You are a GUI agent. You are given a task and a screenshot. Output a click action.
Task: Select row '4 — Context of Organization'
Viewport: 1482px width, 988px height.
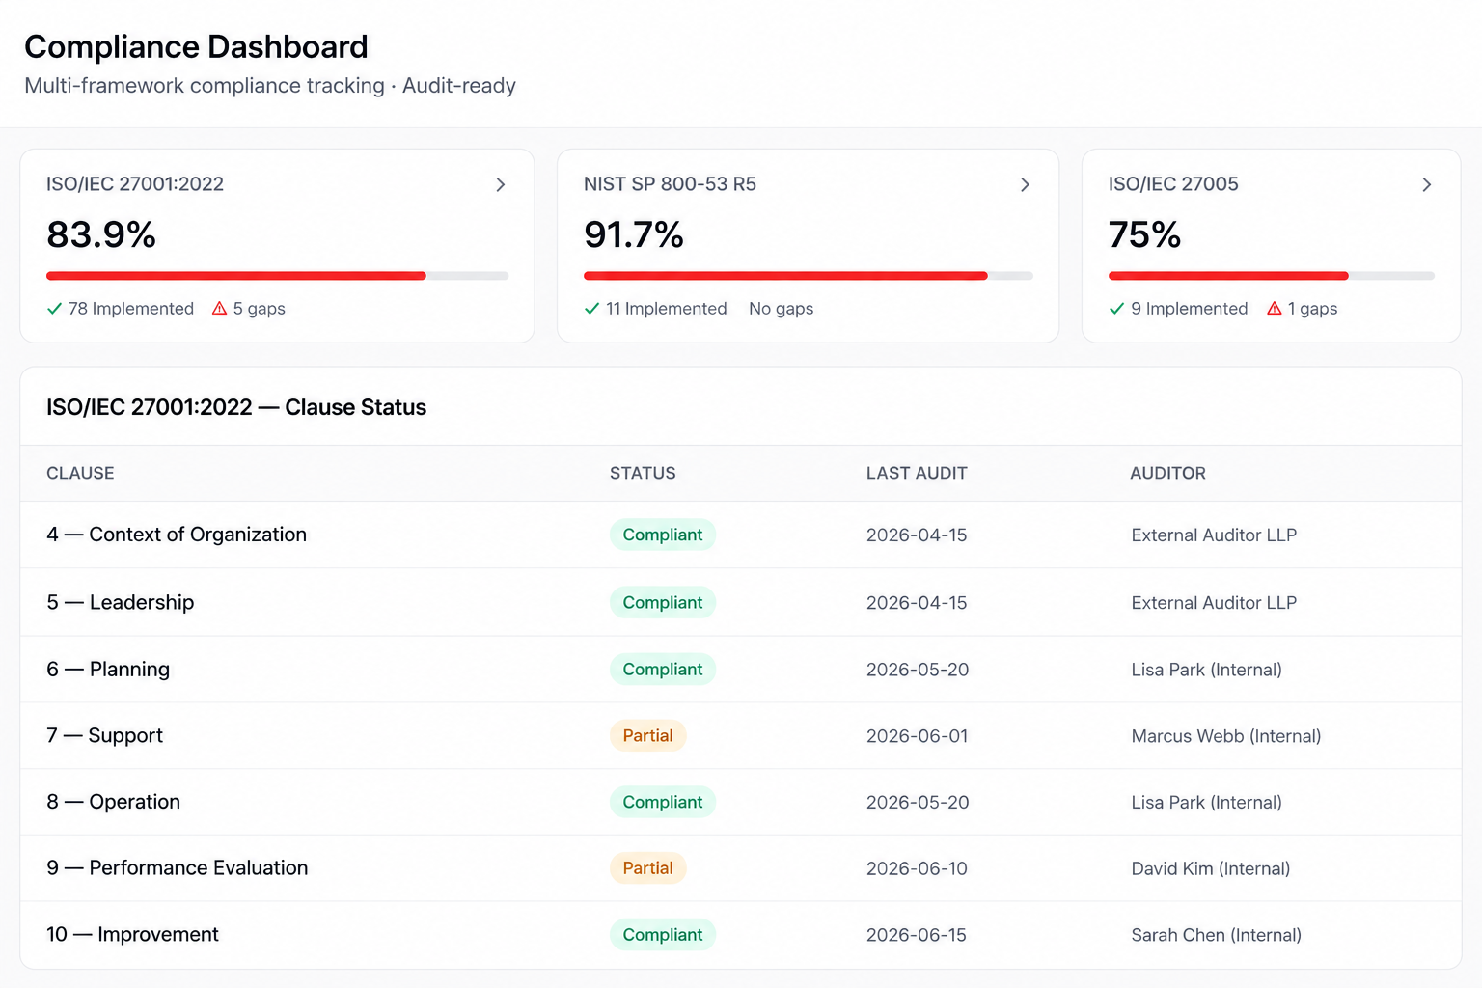tap(741, 535)
